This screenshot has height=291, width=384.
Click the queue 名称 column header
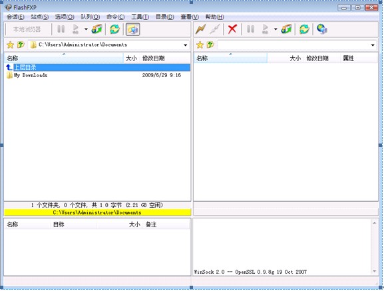(27, 225)
